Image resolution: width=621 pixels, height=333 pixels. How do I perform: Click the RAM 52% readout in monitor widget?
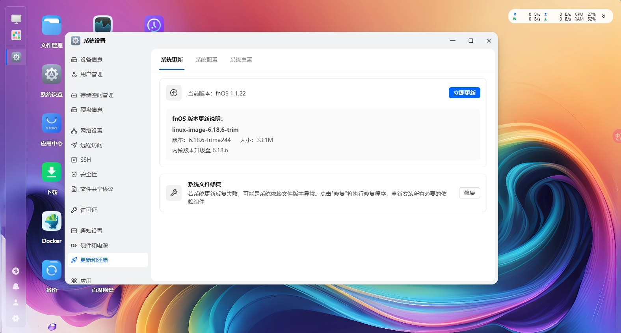pyautogui.click(x=586, y=19)
